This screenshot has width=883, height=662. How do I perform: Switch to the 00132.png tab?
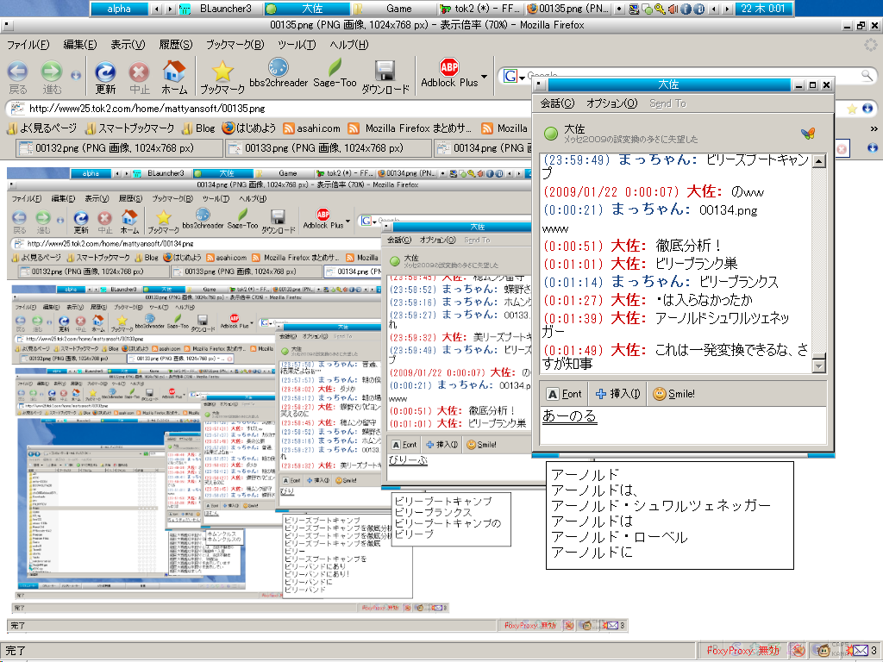(x=118, y=148)
